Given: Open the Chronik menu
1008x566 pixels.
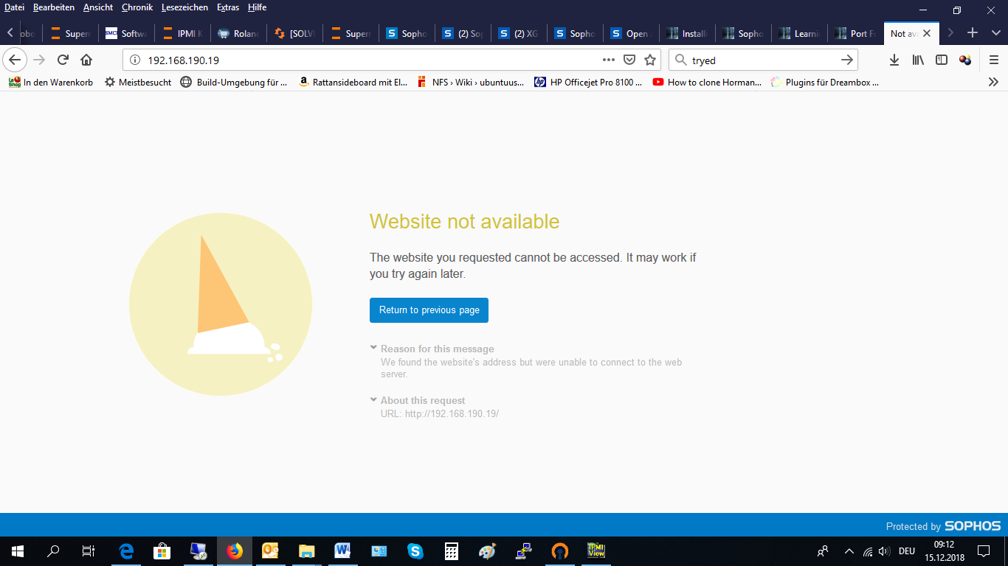Looking at the screenshot, I should tap(137, 7).
